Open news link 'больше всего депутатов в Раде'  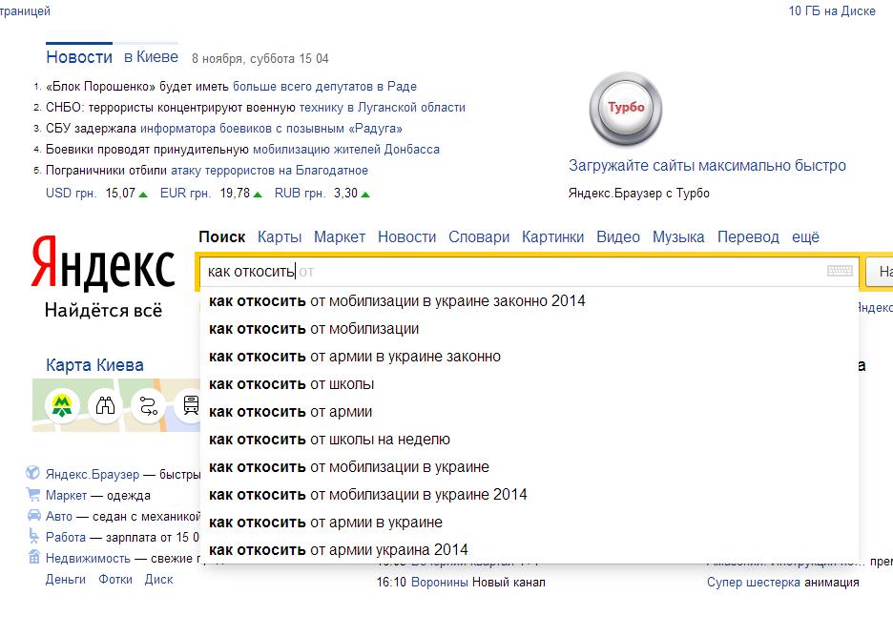coord(324,87)
